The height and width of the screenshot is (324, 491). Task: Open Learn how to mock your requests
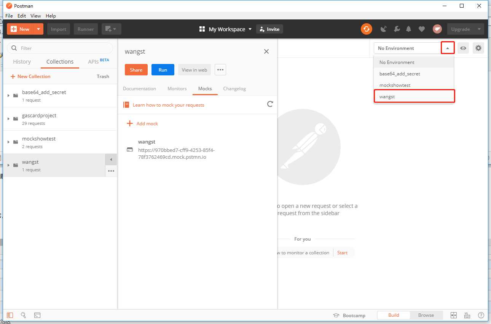click(x=168, y=105)
